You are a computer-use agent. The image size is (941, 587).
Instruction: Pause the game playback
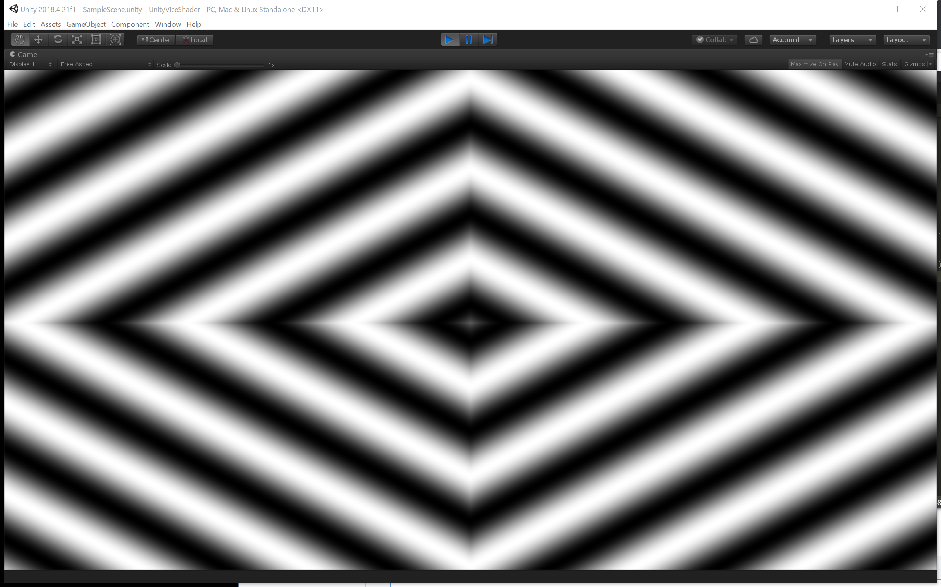469,40
